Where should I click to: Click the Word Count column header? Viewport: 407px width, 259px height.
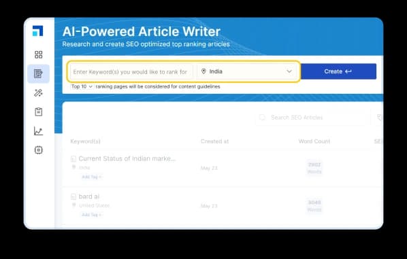pos(314,141)
